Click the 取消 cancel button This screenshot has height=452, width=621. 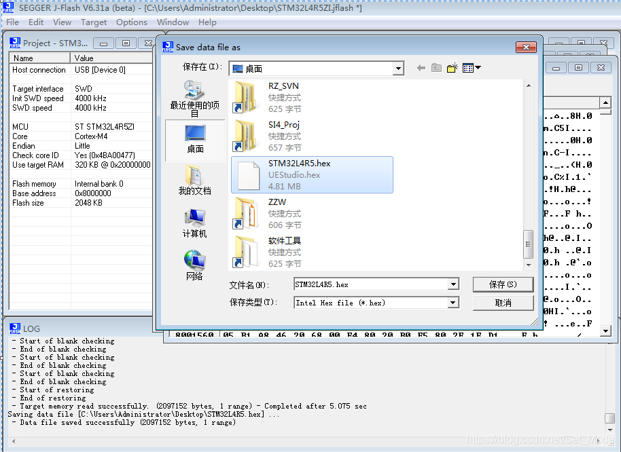503,303
